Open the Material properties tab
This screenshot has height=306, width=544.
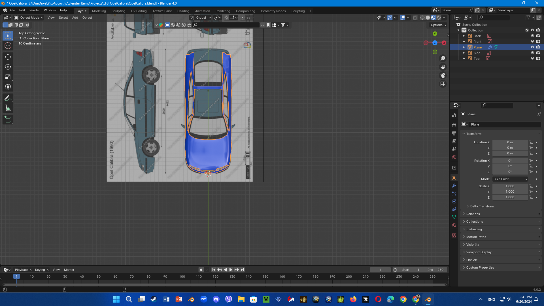click(454, 225)
